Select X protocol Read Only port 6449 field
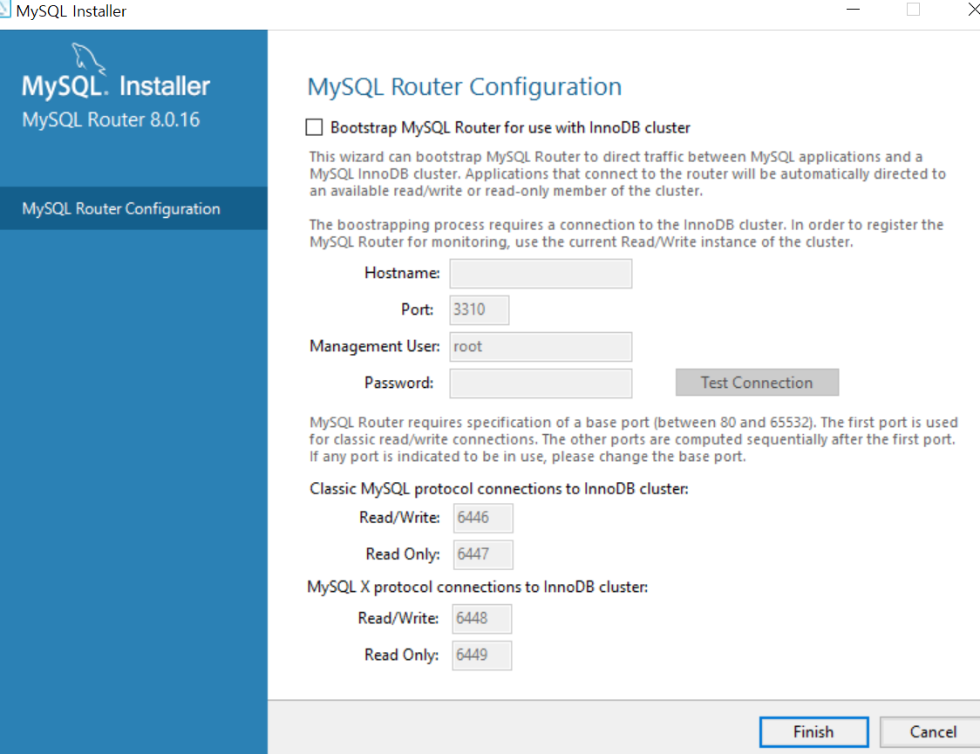Image resolution: width=980 pixels, height=754 pixels. [482, 655]
